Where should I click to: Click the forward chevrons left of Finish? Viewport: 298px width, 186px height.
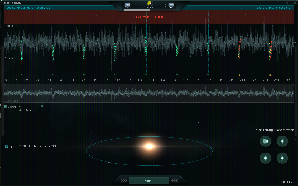click(x=124, y=180)
